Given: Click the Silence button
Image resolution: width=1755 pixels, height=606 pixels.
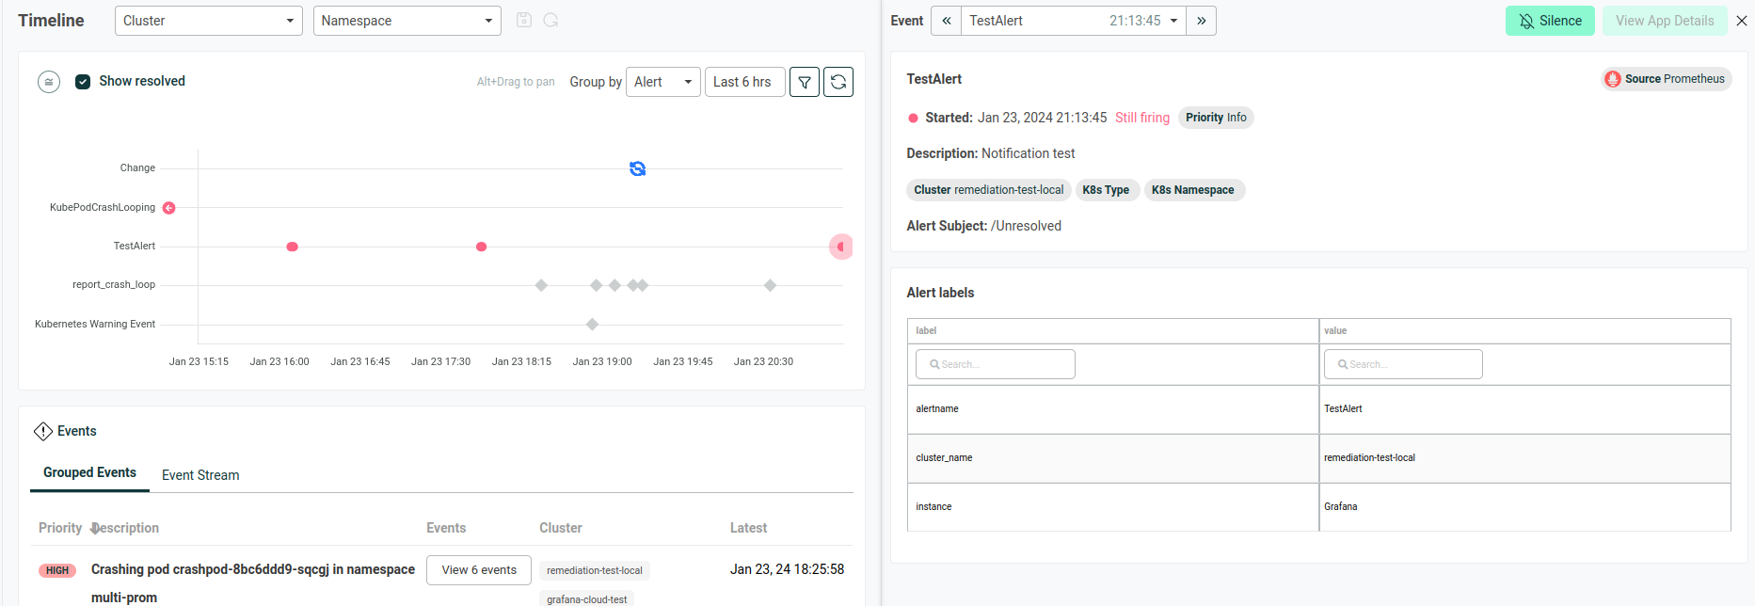Looking at the screenshot, I should [x=1549, y=21].
